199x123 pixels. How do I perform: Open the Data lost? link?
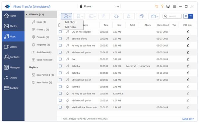[188, 119]
